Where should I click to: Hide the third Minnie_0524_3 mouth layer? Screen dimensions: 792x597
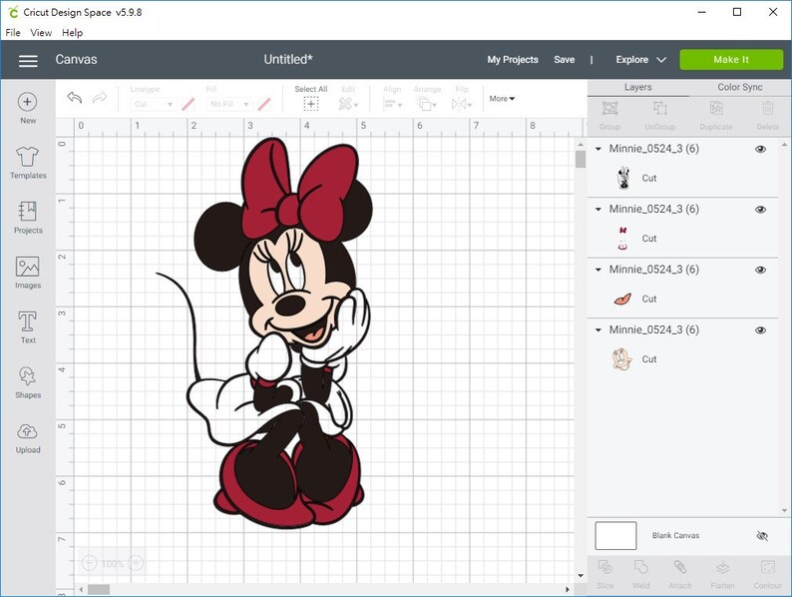[760, 270]
